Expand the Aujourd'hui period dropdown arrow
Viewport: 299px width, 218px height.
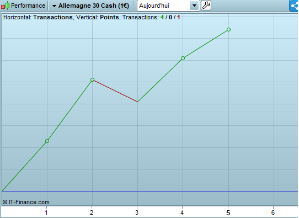click(x=194, y=6)
